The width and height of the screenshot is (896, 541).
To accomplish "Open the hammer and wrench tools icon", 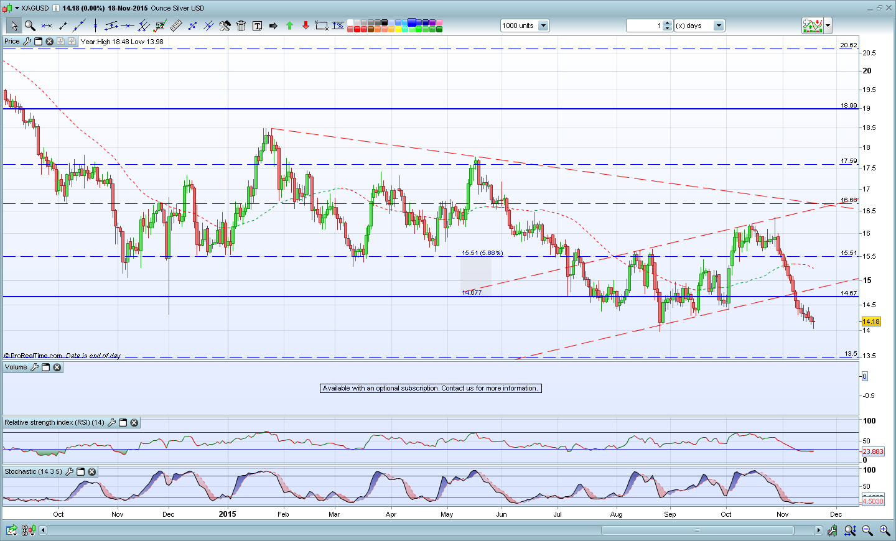I will 225,25.
